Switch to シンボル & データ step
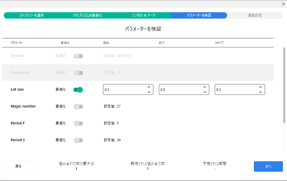 (x=143, y=15)
